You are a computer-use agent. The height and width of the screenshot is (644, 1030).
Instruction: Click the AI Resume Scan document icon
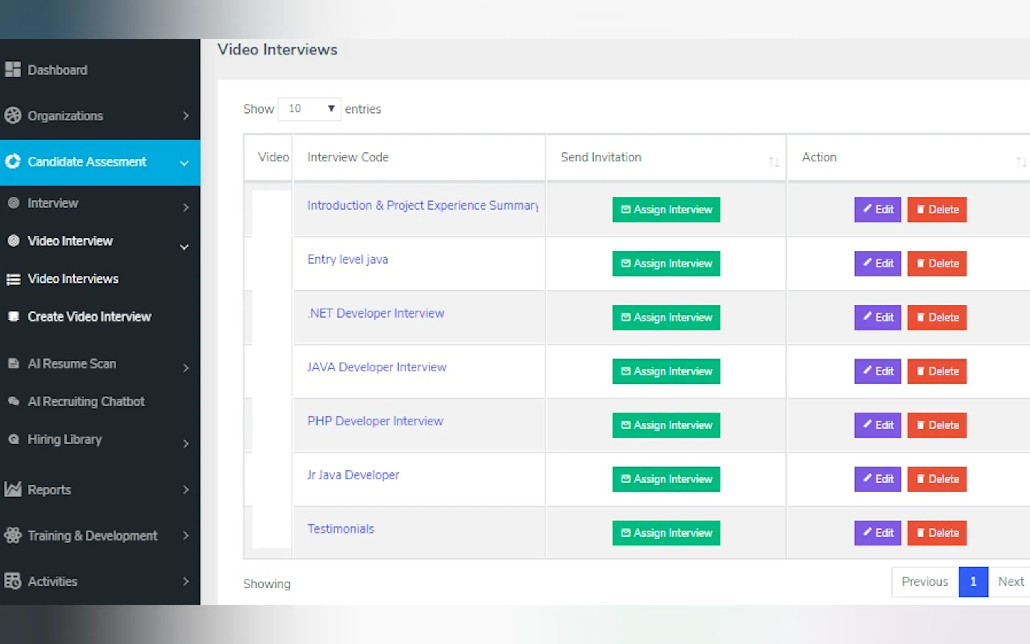click(14, 363)
